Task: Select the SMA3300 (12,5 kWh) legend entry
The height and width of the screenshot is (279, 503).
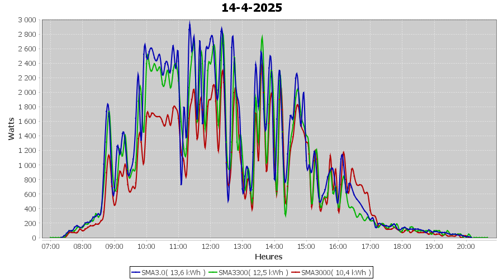Action: tap(248, 273)
